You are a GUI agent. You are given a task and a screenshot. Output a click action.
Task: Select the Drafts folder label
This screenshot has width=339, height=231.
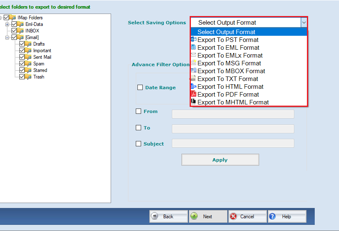39,44
